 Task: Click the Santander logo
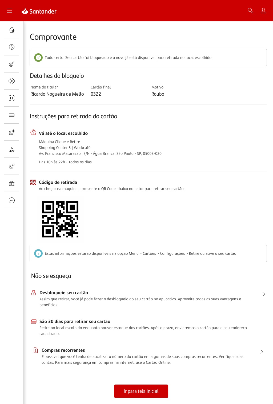(x=39, y=11)
